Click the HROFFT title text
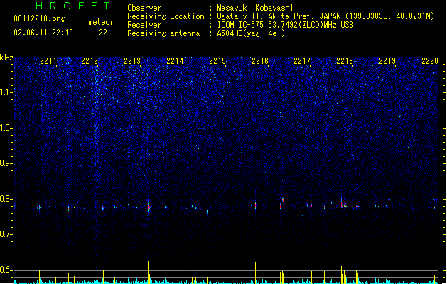 (x=72, y=6)
